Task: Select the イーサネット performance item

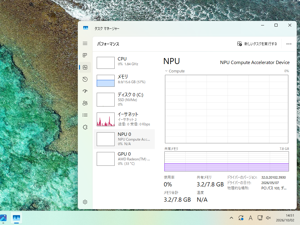Action: (124, 119)
